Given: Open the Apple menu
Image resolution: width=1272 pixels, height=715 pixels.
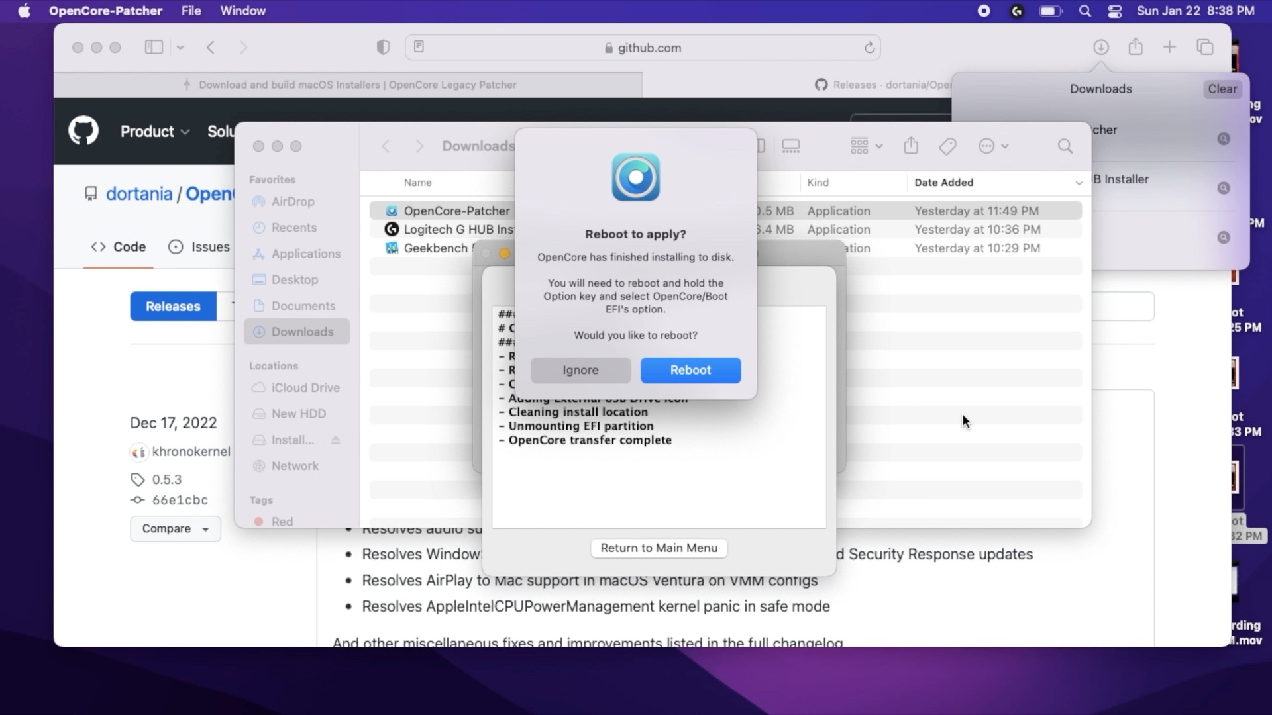Looking at the screenshot, I should tap(25, 11).
